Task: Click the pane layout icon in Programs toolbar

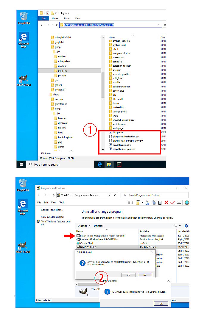Action: click(130, 203)
